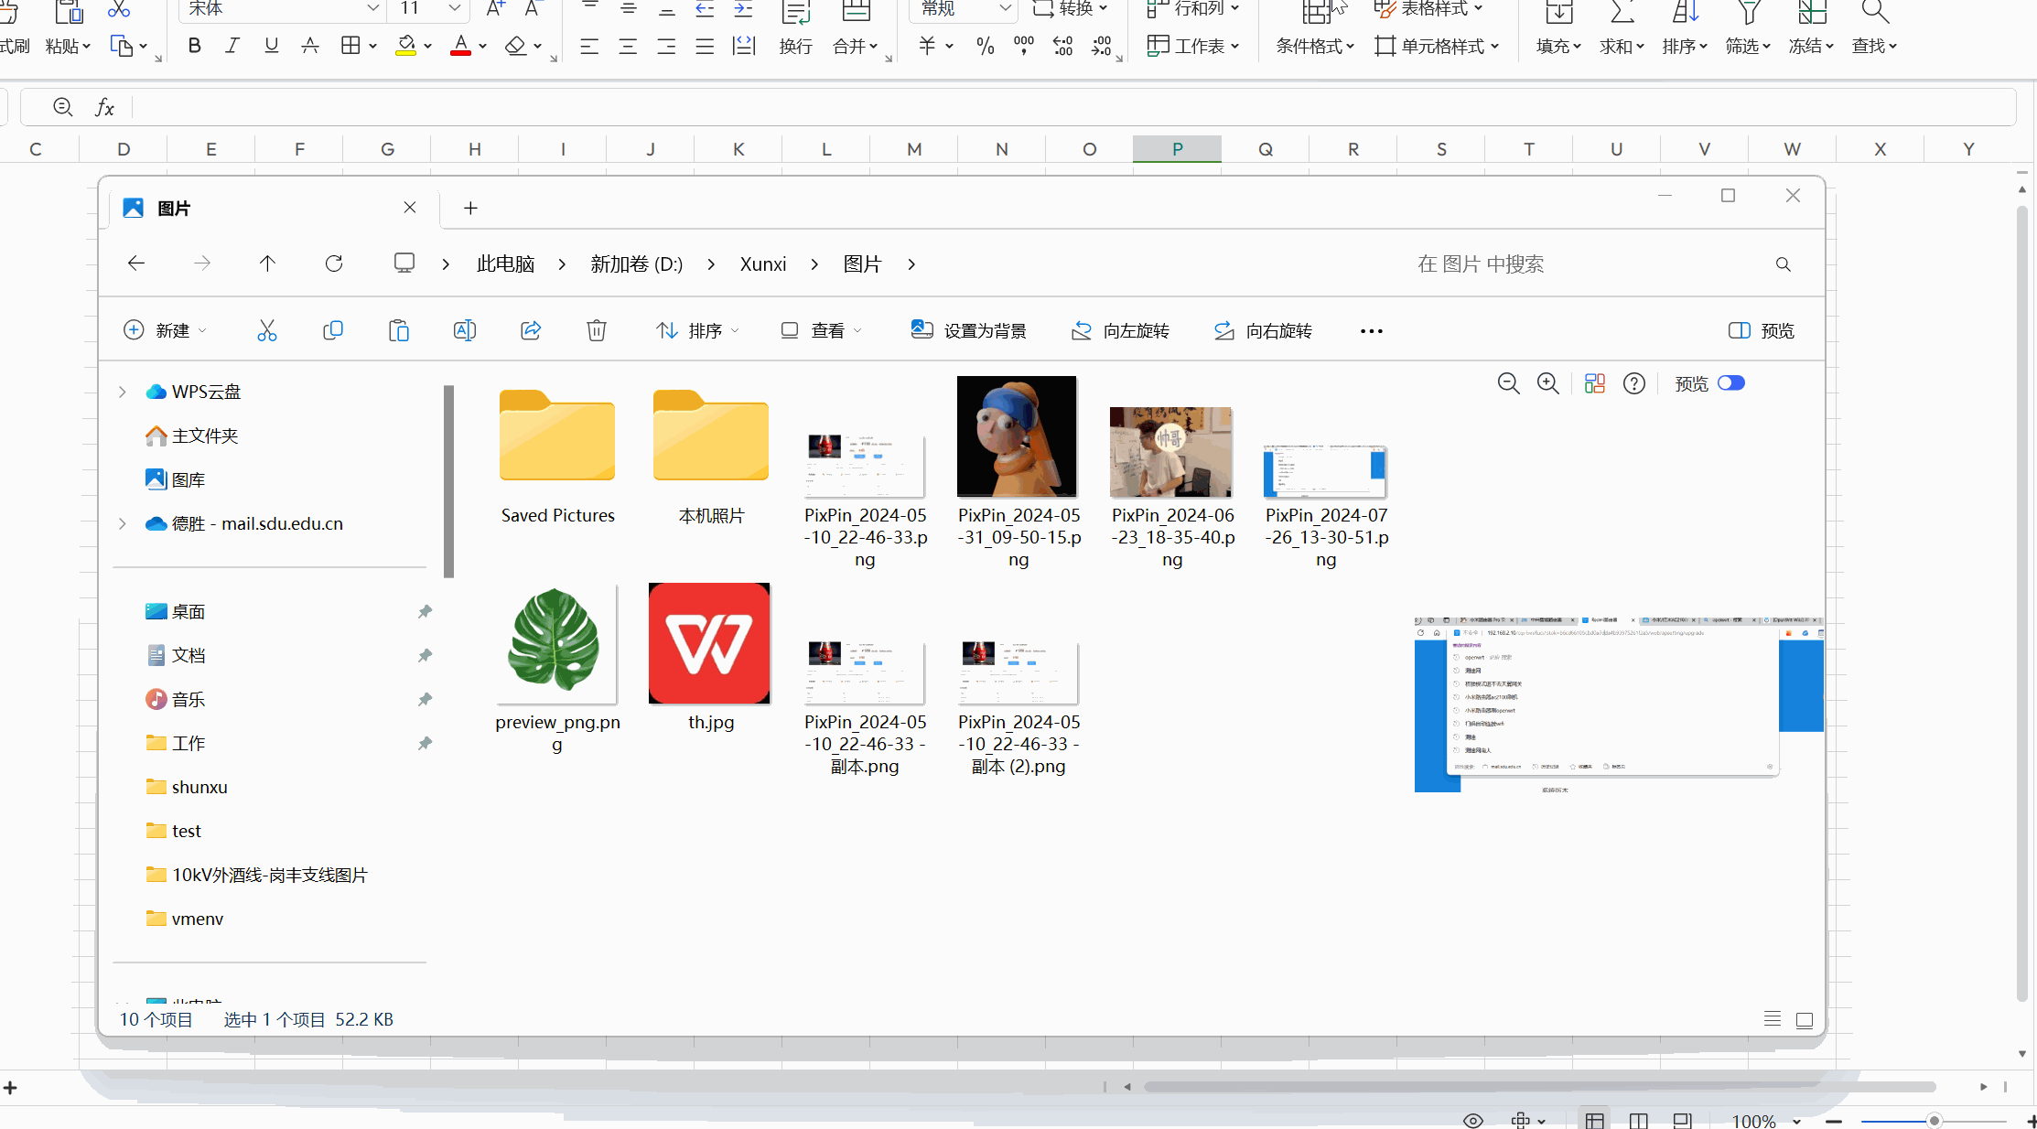Click the delete trash bin icon

tap(596, 330)
